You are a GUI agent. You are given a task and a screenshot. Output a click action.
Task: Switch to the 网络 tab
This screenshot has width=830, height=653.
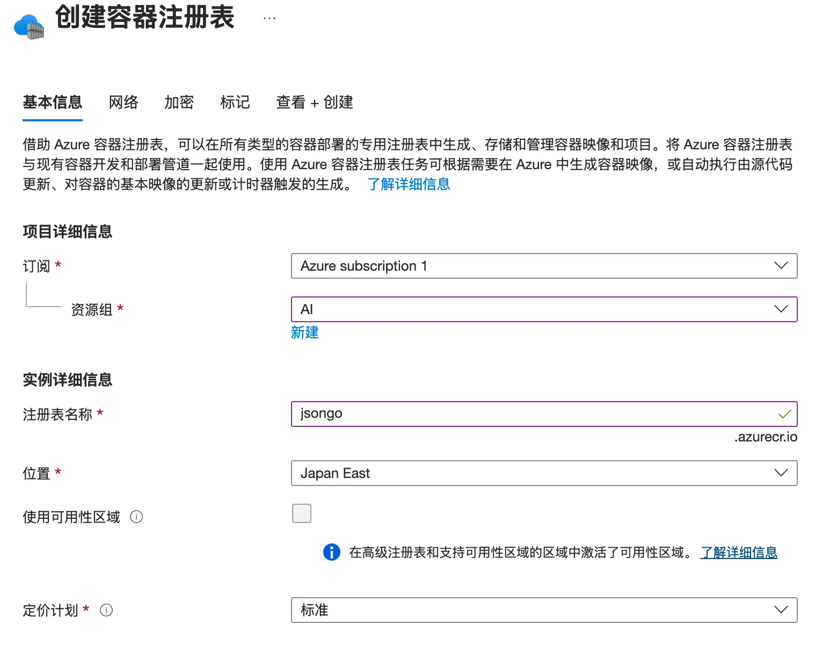point(123,102)
